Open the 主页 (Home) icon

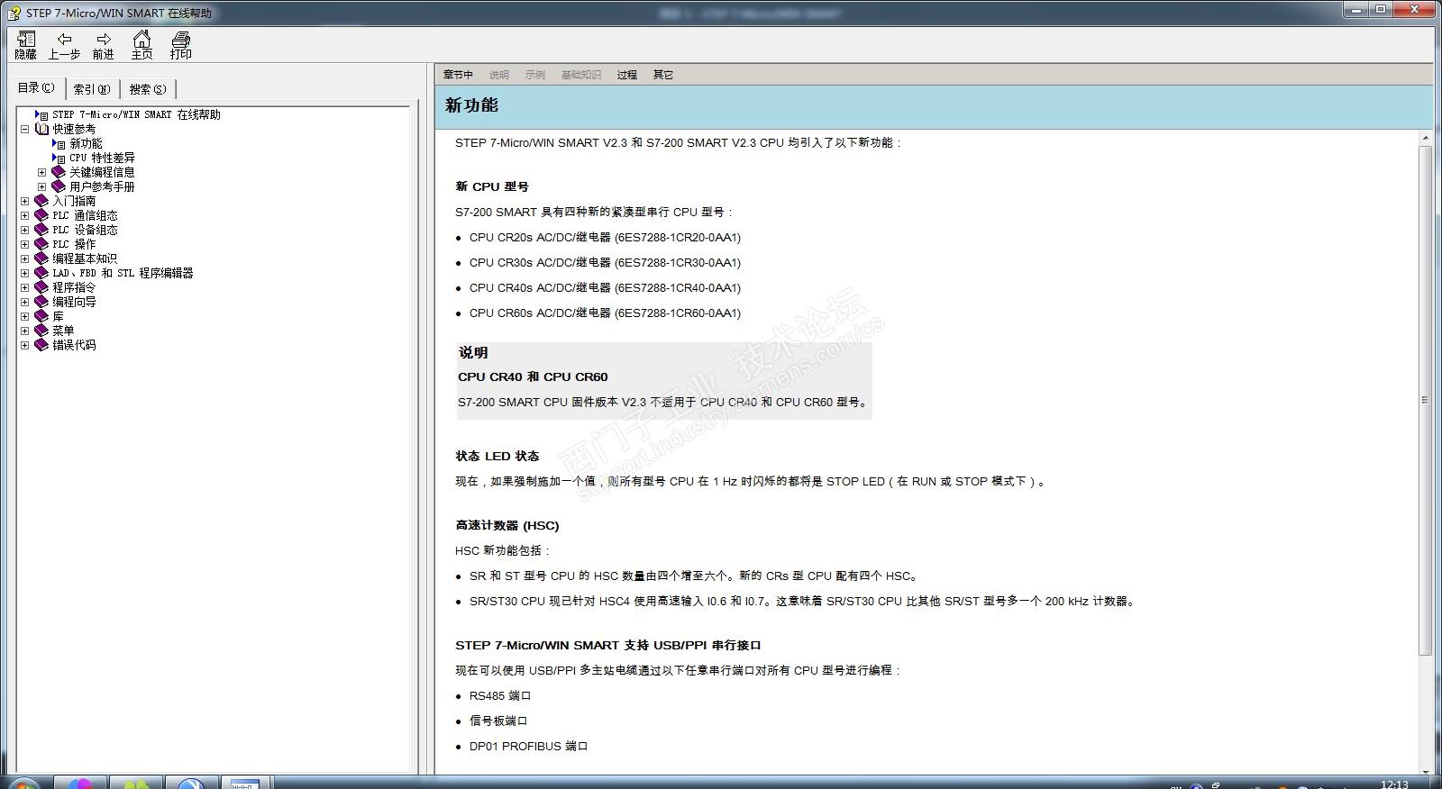[x=142, y=40]
